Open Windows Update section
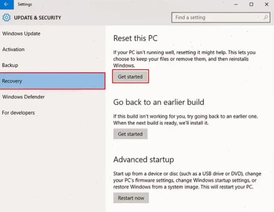Screen dimensions: 274x212 (21, 34)
